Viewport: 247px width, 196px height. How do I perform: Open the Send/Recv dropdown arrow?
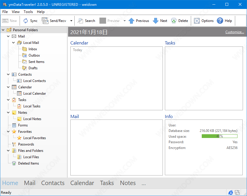[x=71, y=21]
